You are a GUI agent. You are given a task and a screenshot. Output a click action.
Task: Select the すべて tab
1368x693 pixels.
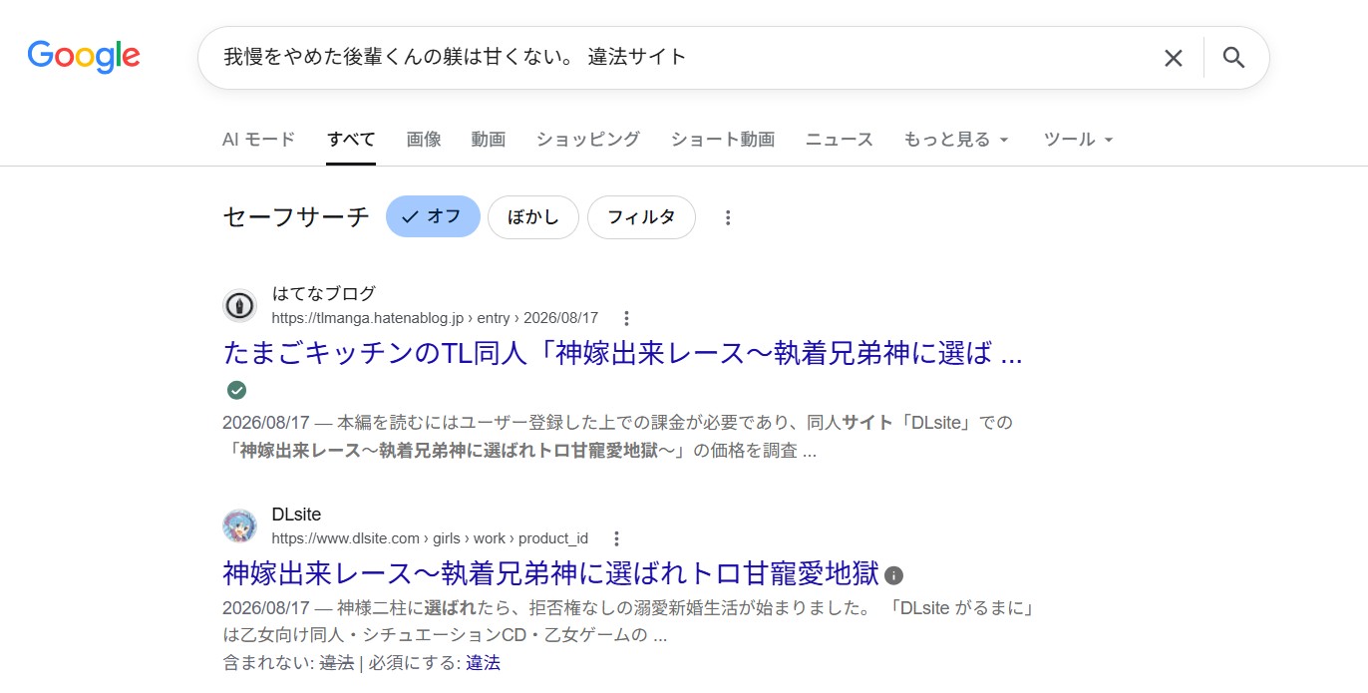tap(351, 140)
